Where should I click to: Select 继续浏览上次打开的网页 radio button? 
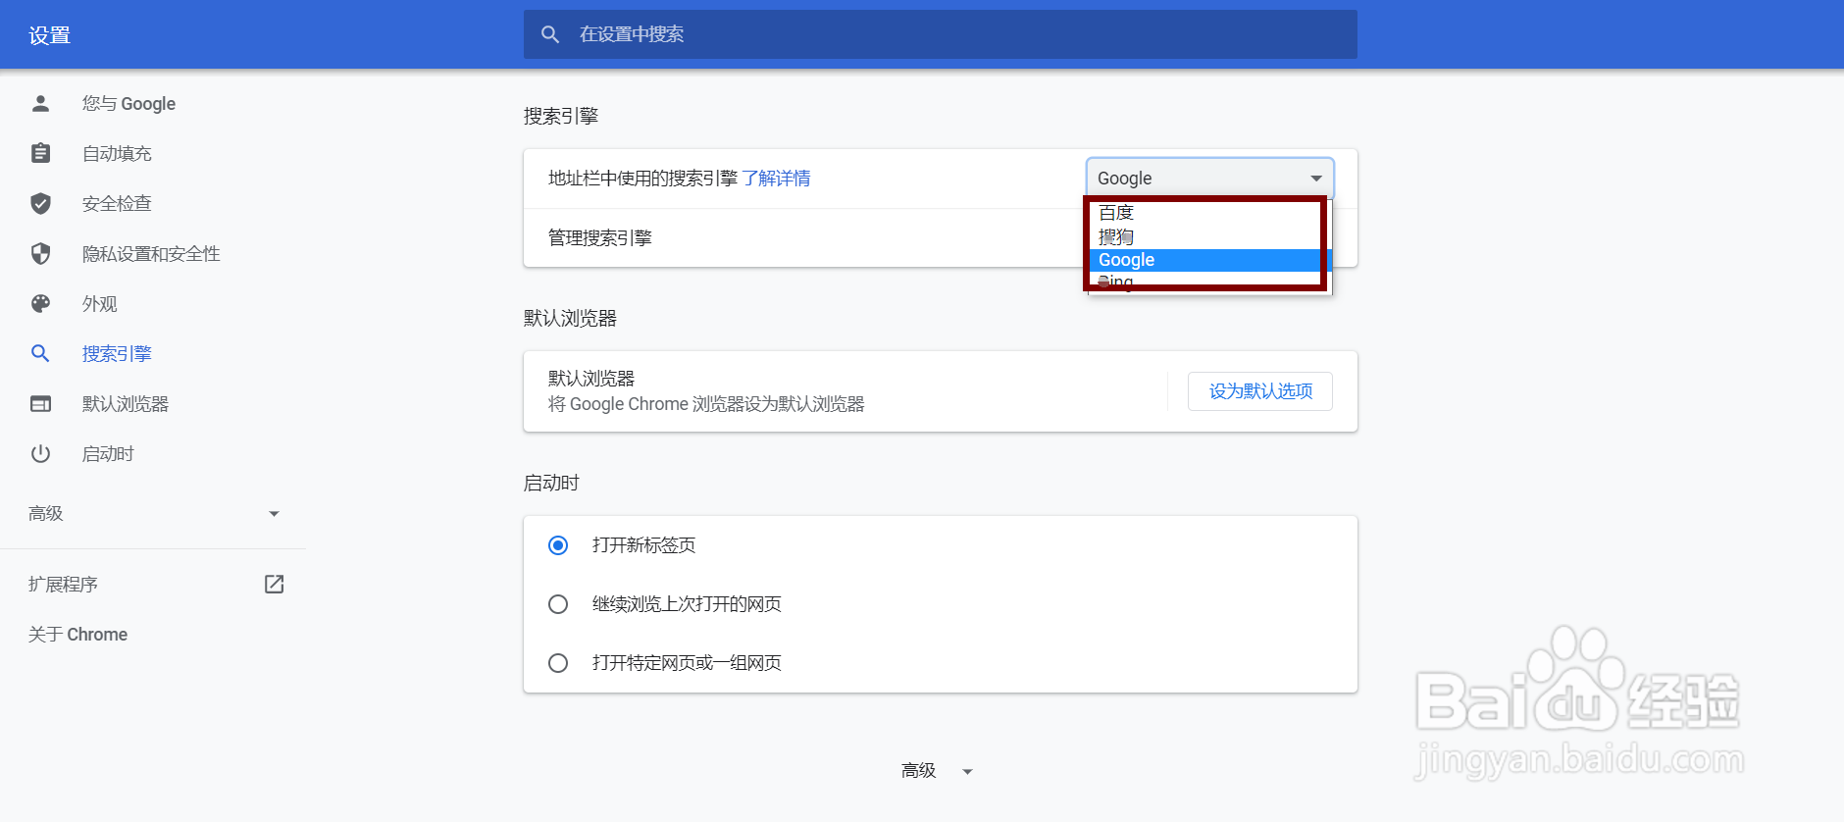click(558, 604)
